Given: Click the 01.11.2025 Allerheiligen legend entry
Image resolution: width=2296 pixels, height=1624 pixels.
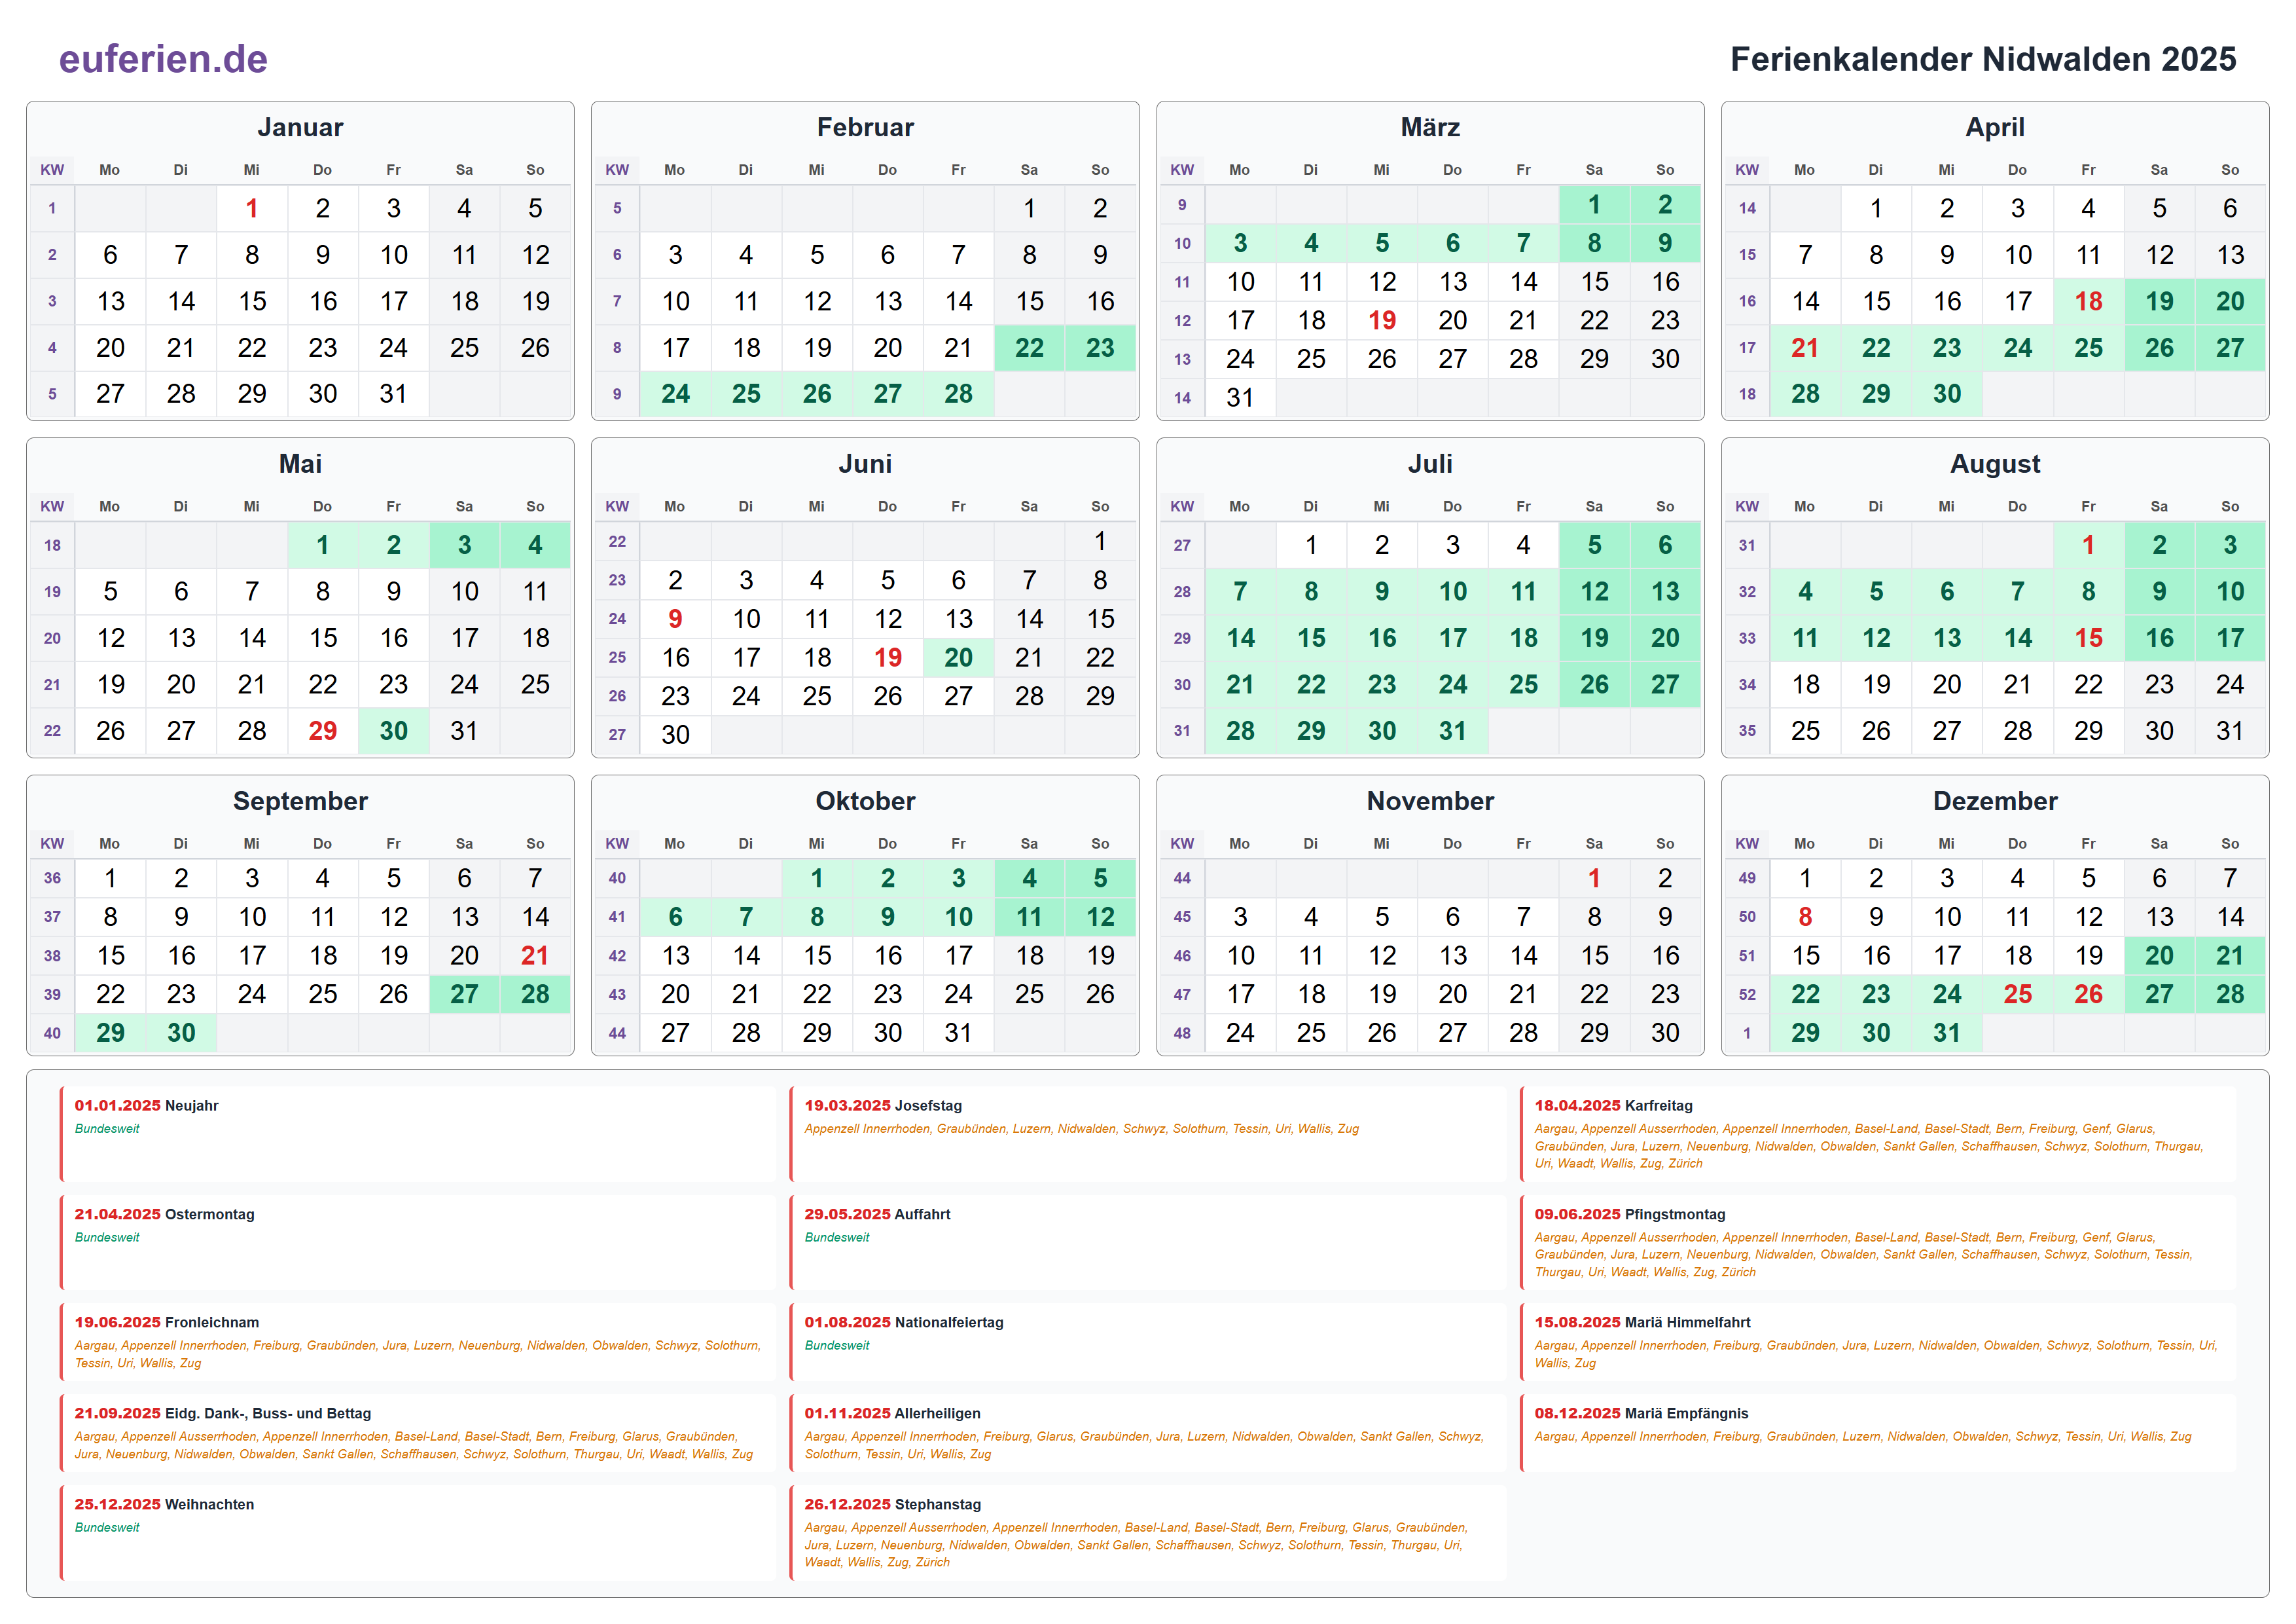Looking at the screenshot, I should [x=1148, y=1434].
